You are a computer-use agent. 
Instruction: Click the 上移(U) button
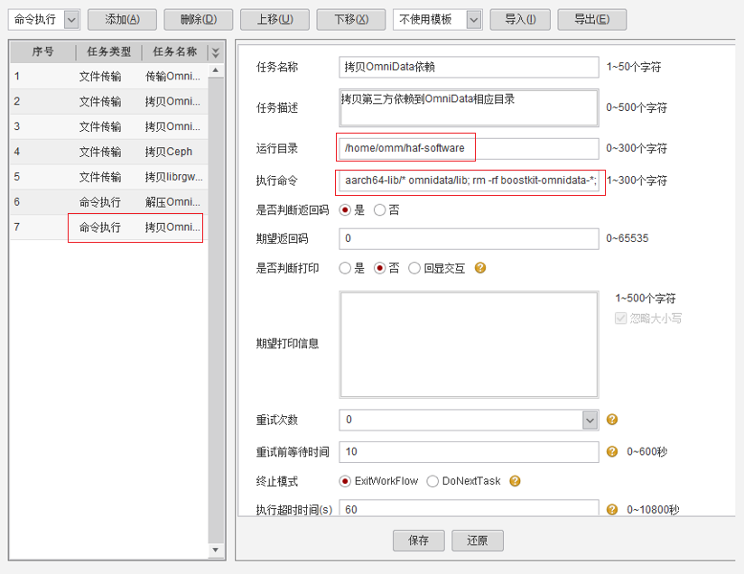pyautogui.click(x=274, y=20)
